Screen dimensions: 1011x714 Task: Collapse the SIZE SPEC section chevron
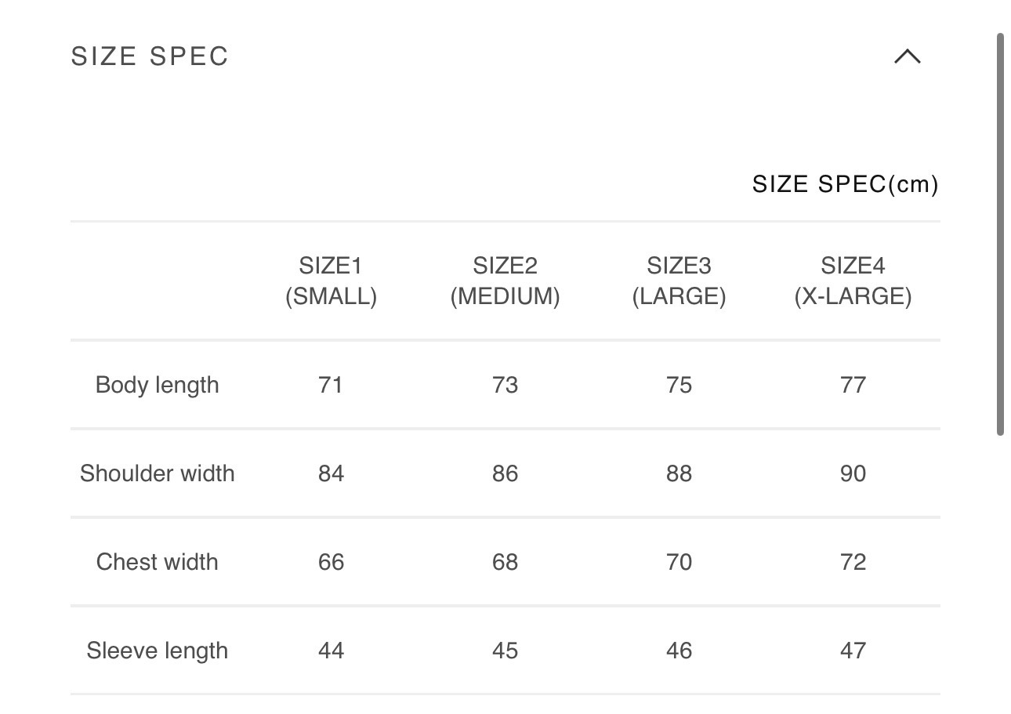[x=907, y=56]
